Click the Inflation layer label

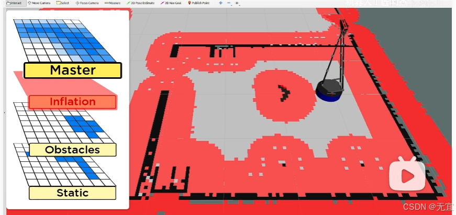72,102
